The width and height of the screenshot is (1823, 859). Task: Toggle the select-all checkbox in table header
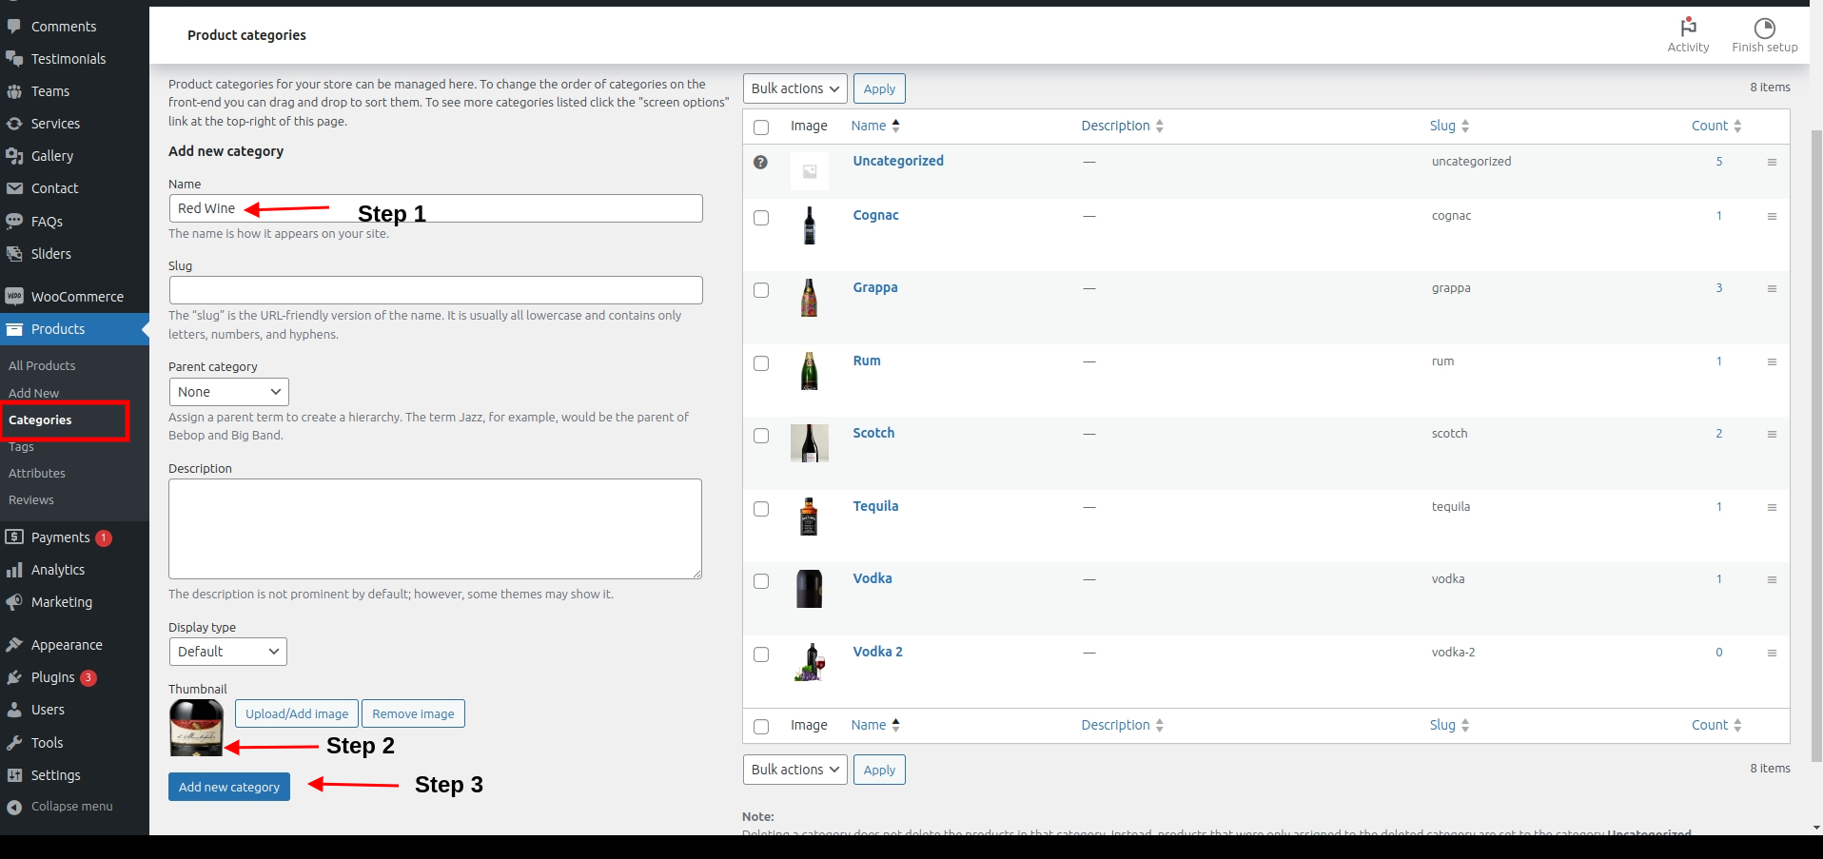click(x=761, y=127)
